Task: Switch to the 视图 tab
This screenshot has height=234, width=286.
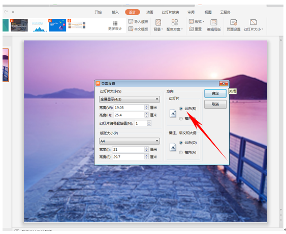Action: (x=208, y=12)
